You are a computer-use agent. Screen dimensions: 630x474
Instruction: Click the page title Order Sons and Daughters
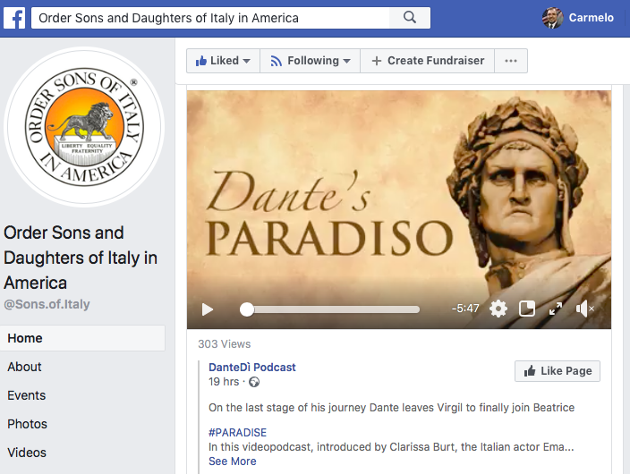pyautogui.click(x=80, y=258)
